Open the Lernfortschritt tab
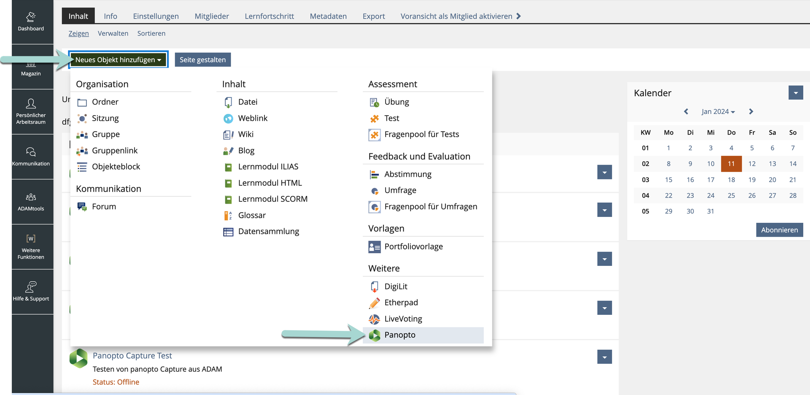Image resolution: width=810 pixels, height=395 pixels. click(x=269, y=16)
